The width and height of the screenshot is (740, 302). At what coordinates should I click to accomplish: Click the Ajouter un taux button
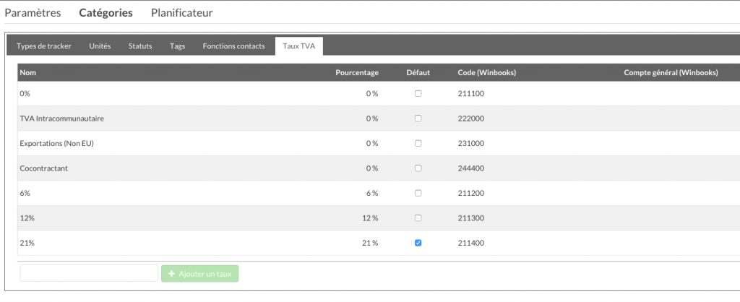[x=200, y=274]
